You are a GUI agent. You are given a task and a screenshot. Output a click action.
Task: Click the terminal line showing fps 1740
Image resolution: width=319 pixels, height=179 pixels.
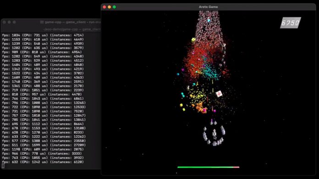(43, 82)
